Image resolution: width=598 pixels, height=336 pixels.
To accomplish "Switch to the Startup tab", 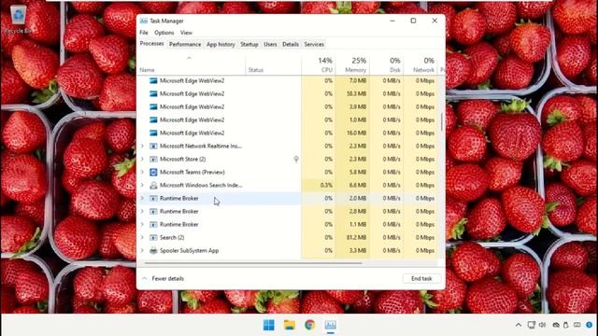I will pos(249,44).
